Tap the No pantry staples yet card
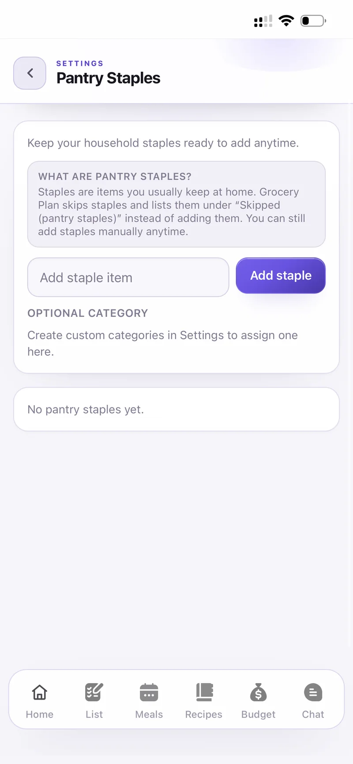Viewport: 353px width, 764px height. (176, 409)
